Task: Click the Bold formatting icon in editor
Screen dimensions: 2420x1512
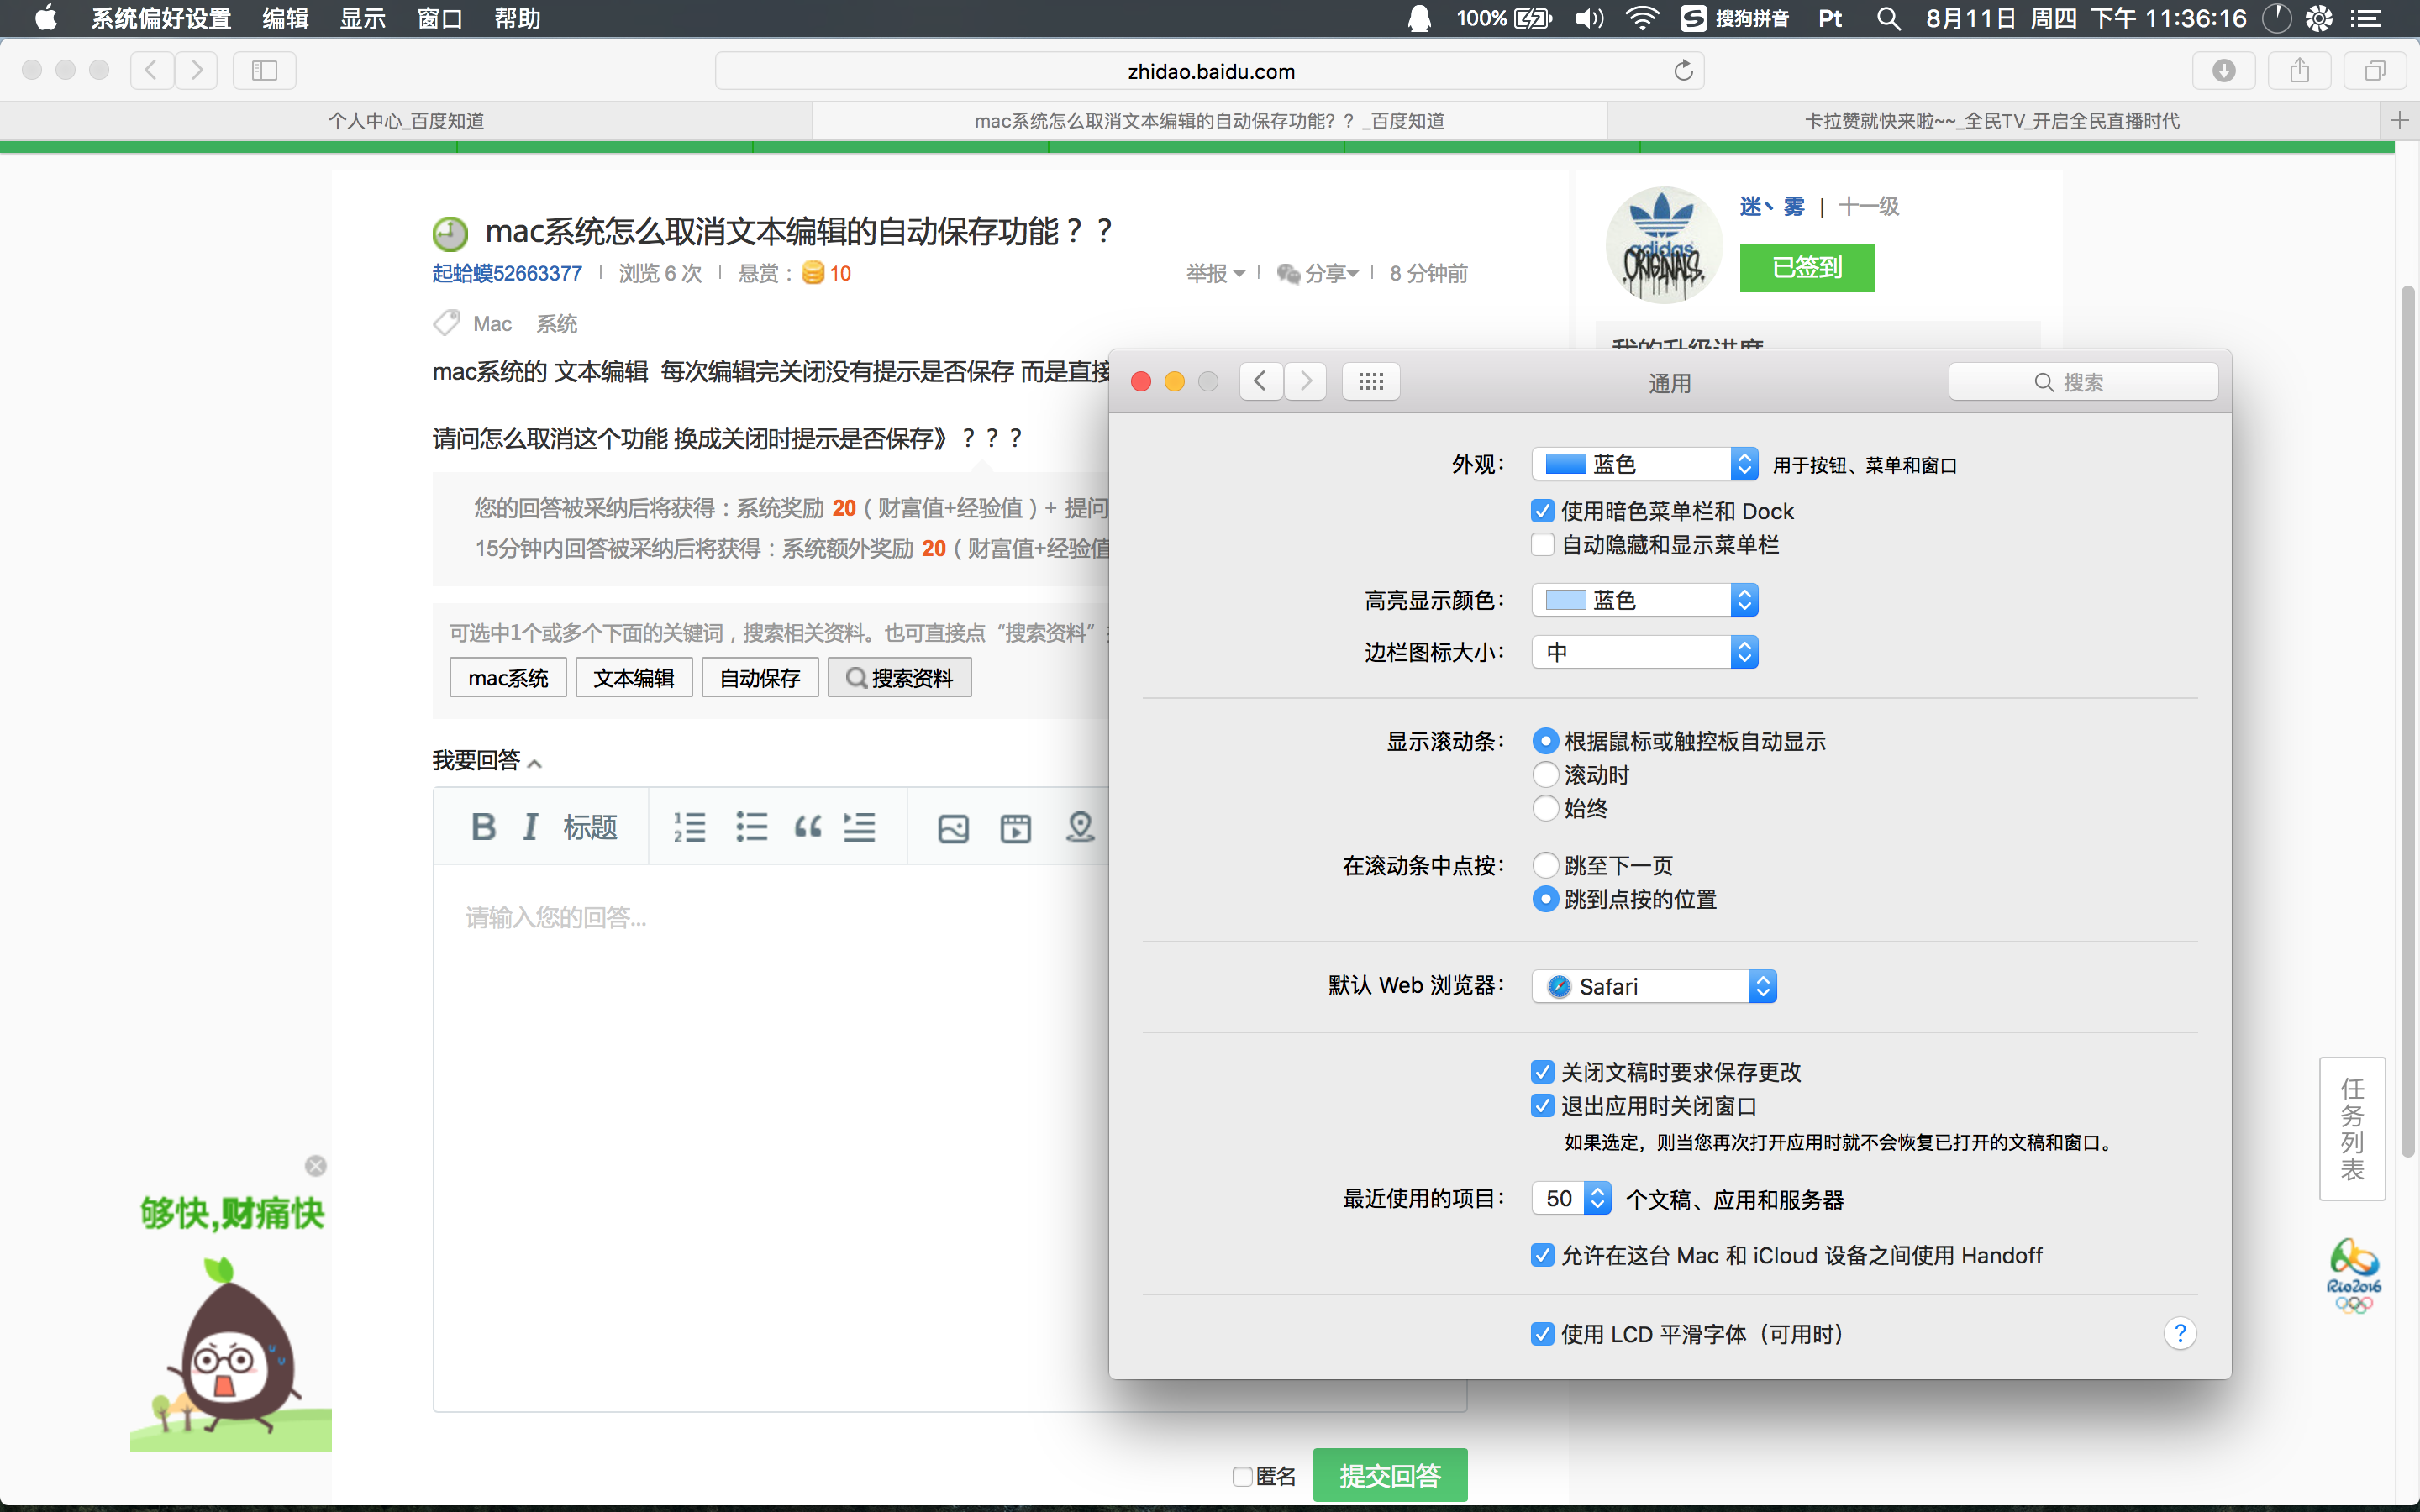Action: [x=483, y=827]
